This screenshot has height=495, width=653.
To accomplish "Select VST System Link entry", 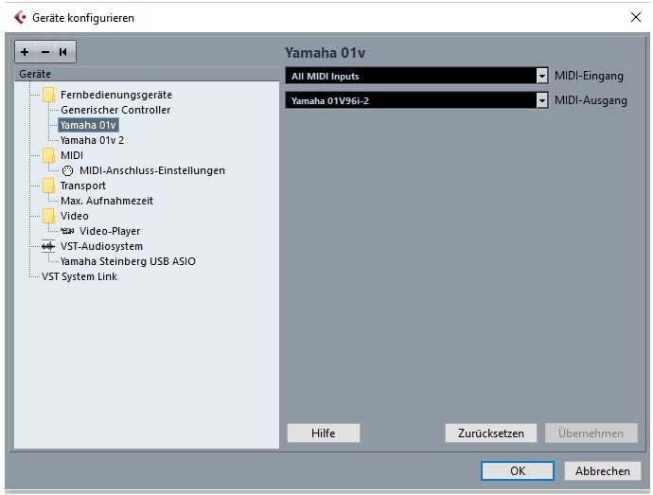I will point(79,276).
